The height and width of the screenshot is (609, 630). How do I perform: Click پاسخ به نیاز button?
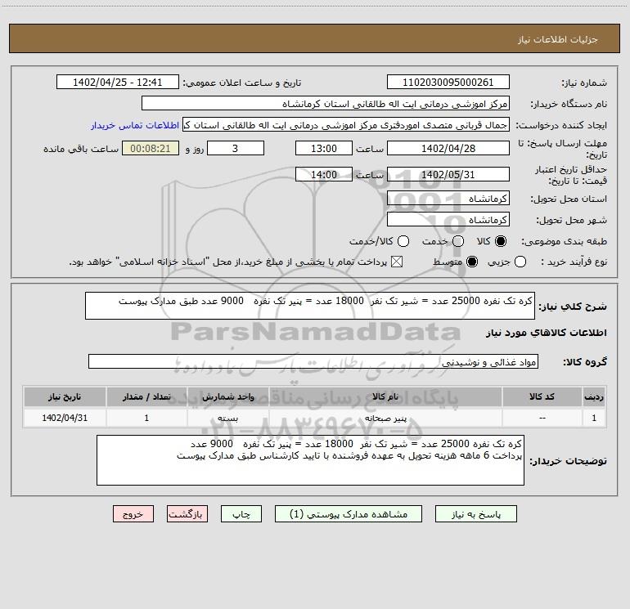point(476,514)
